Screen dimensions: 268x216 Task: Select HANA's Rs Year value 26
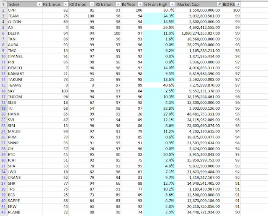click(x=132, y=114)
